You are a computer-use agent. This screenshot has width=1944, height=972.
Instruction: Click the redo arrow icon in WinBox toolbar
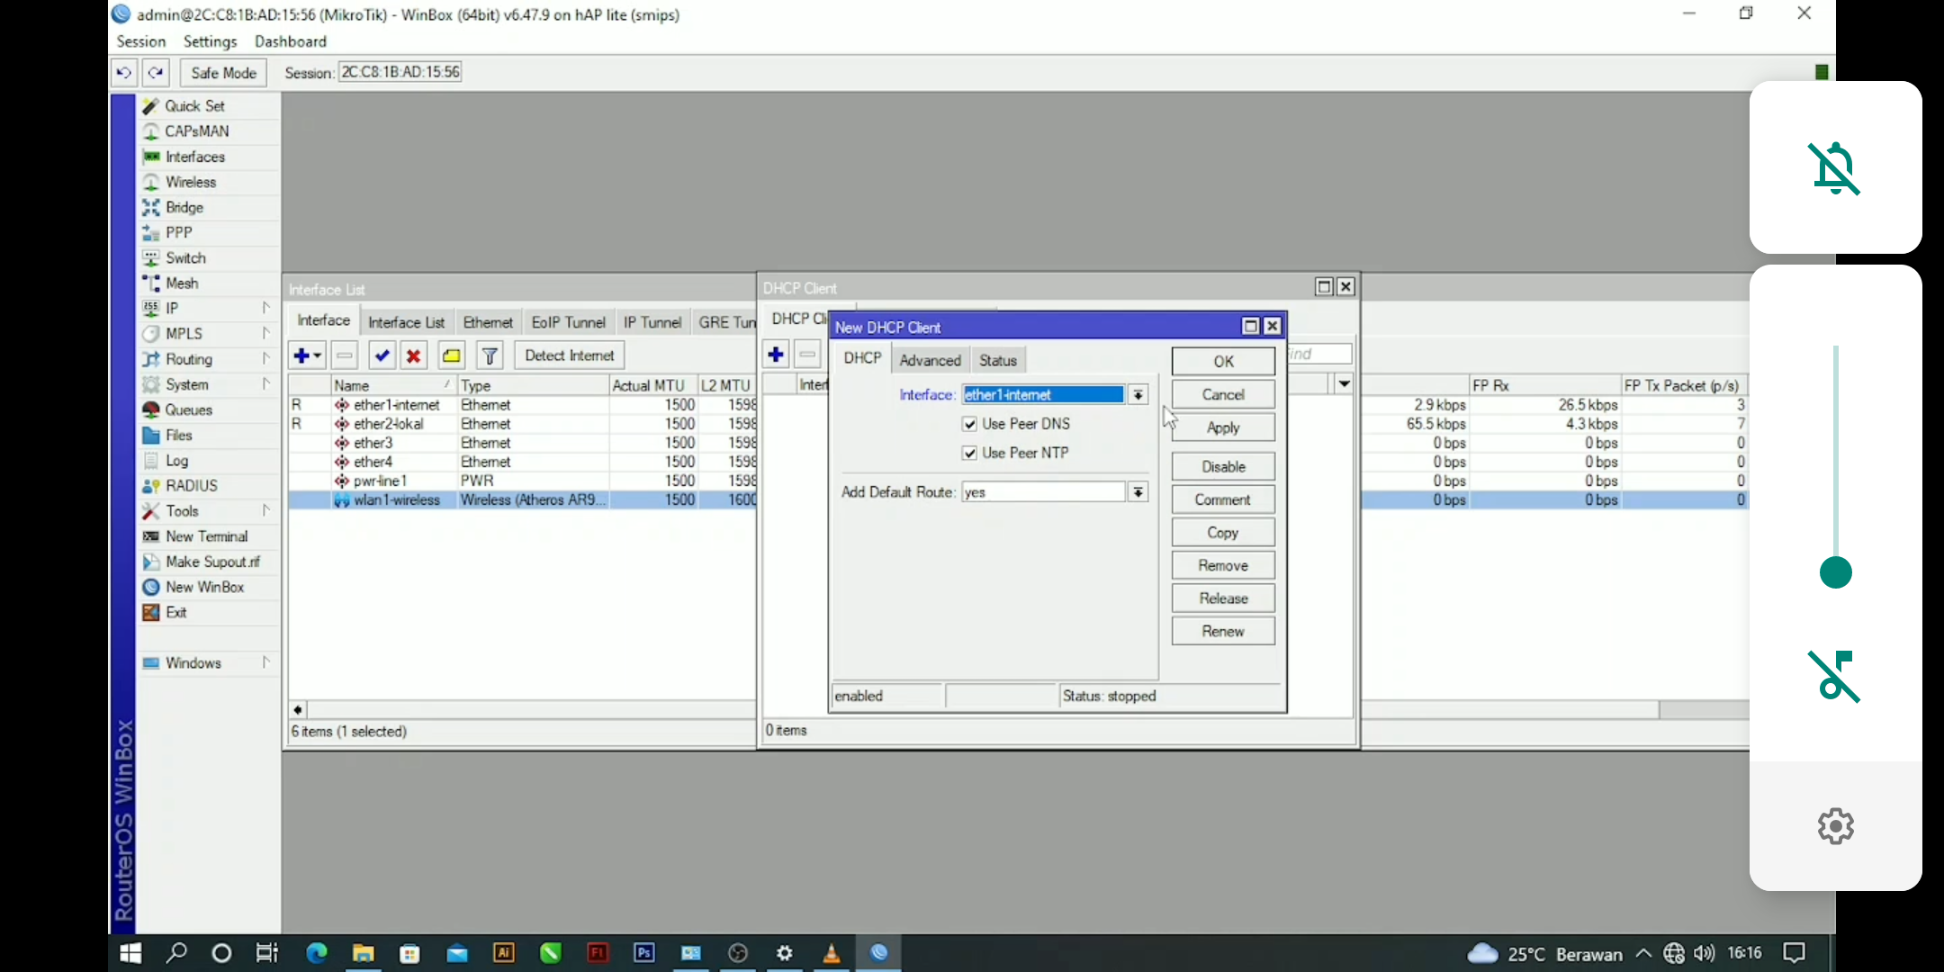pyautogui.click(x=156, y=73)
